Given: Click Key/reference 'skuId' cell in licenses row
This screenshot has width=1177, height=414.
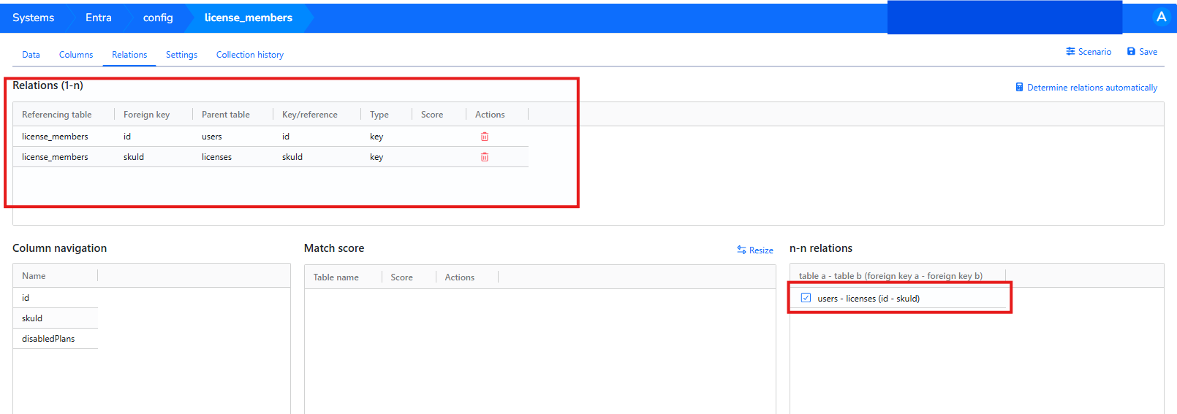Looking at the screenshot, I should click(292, 157).
